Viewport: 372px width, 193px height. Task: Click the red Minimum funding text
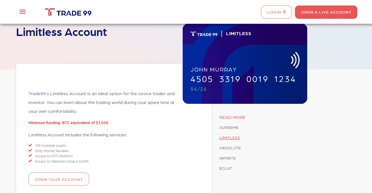point(68,123)
